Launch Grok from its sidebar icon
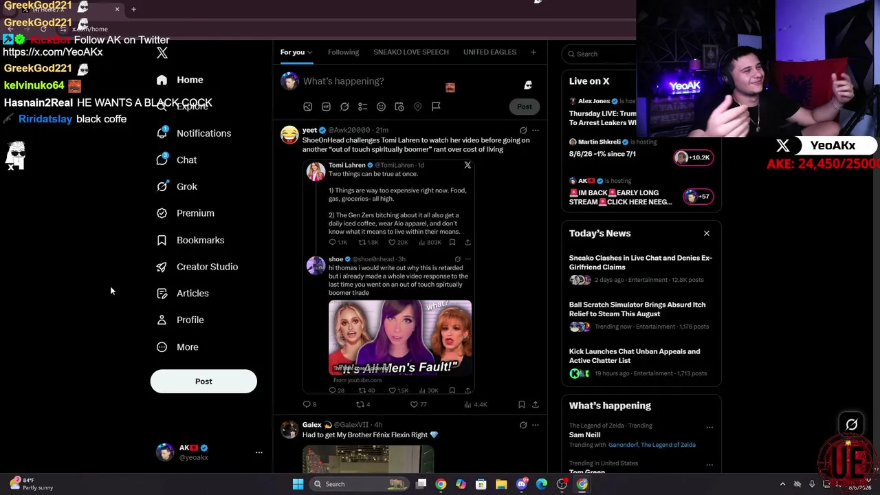 tap(162, 186)
